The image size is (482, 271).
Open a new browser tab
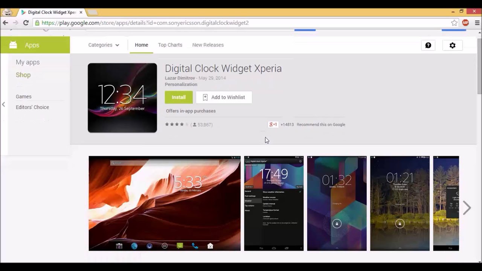tap(93, 12)
